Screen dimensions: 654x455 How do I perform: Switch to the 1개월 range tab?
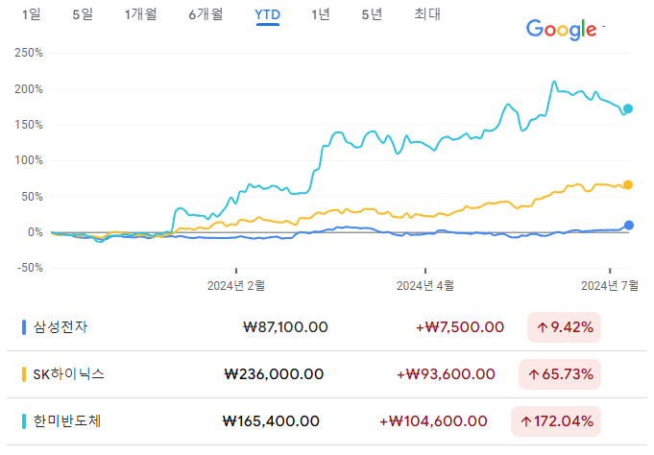pos(140,14)
